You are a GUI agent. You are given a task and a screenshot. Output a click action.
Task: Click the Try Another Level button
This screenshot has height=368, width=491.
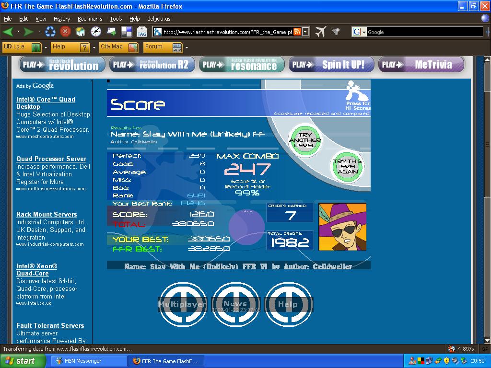coord(304,140)
